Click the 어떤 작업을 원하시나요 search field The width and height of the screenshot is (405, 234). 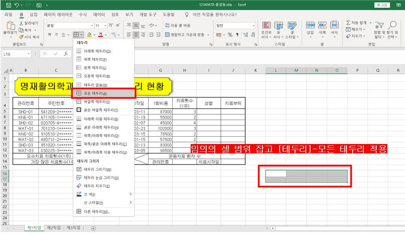point(214,15)
